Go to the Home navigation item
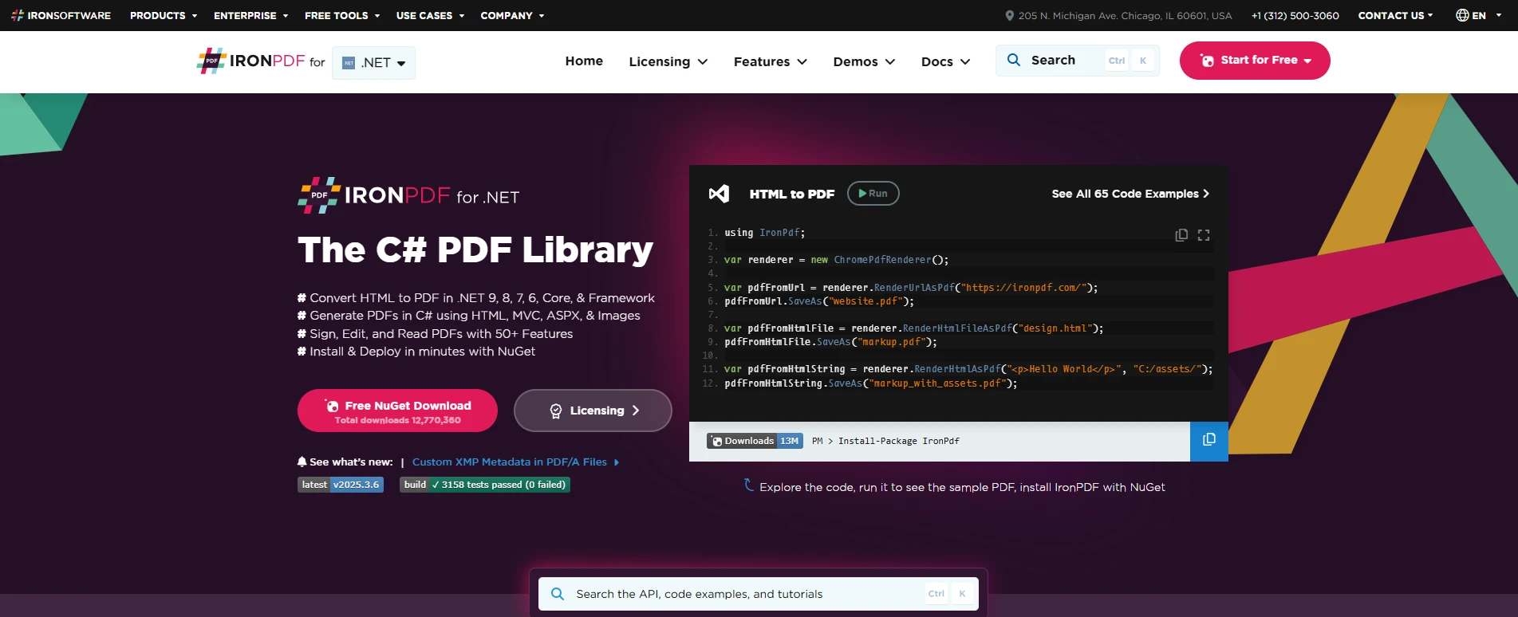1518x617 pixels. (584, 61)
